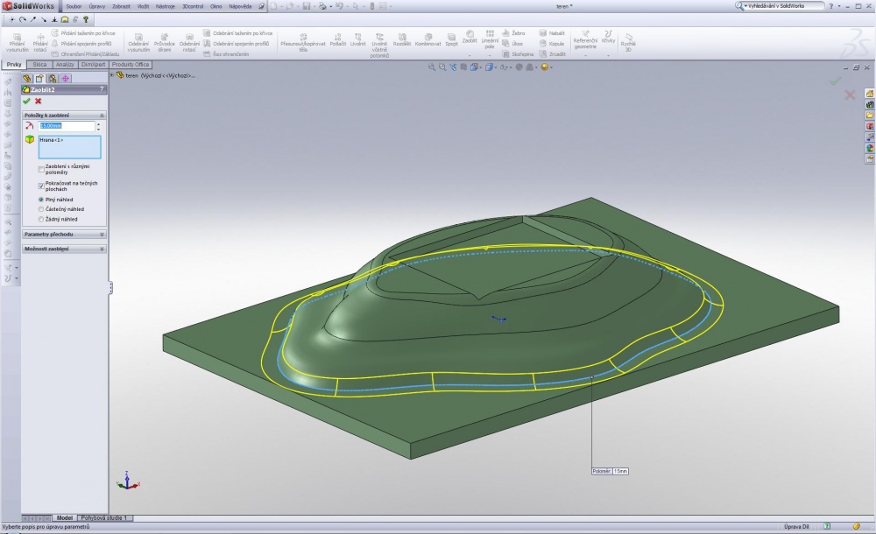Expand the Parametry přechodu section
The width and height of the screenshot is (876, 534).
click(102, 234)
